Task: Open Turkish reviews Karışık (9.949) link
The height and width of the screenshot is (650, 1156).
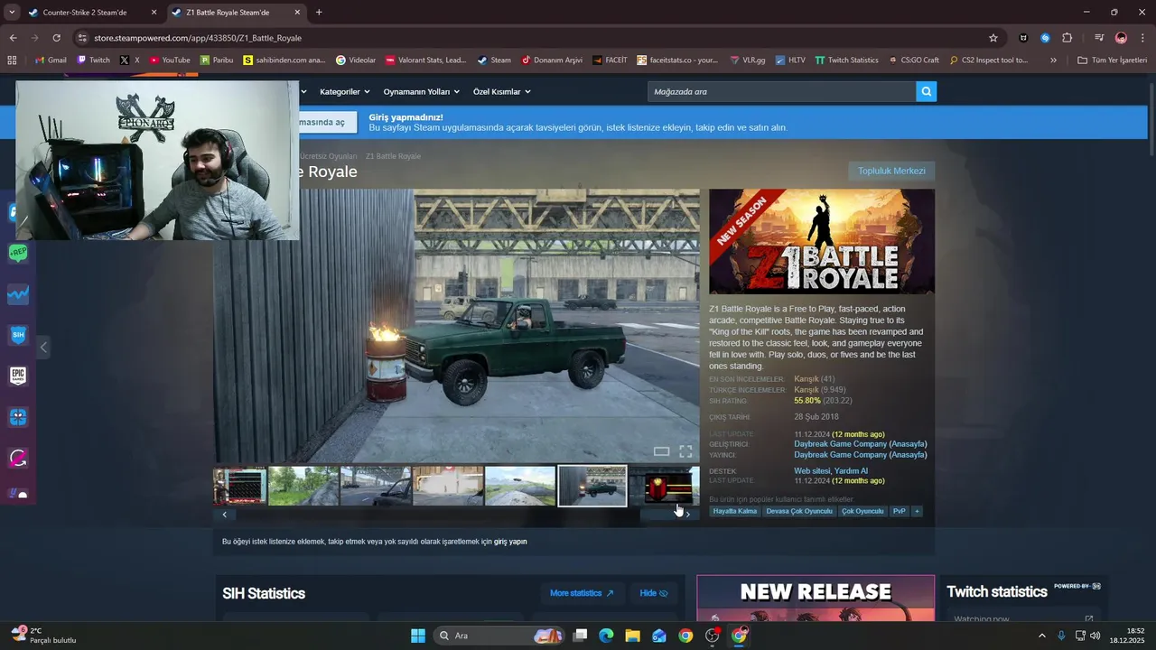Action: [x=820, y=390]
